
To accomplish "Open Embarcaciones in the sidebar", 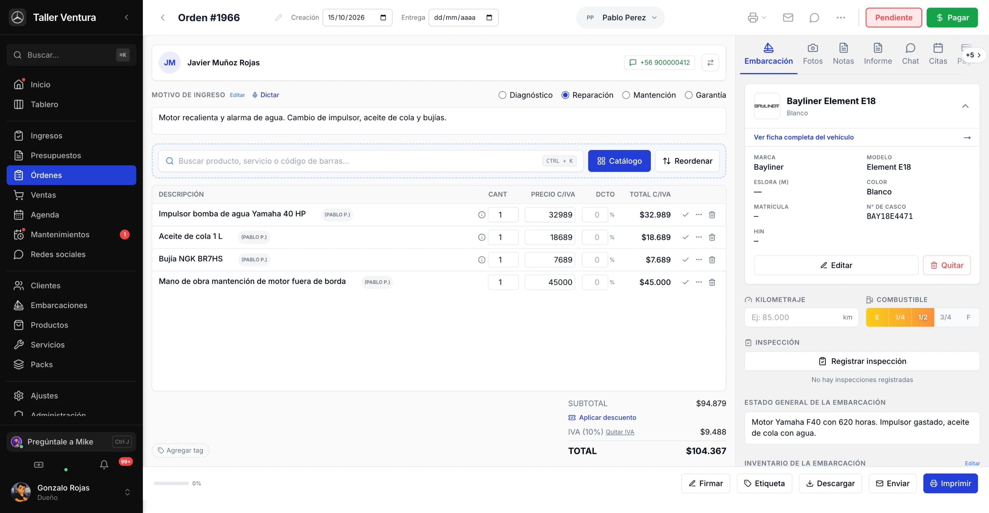I will (71, 306).
